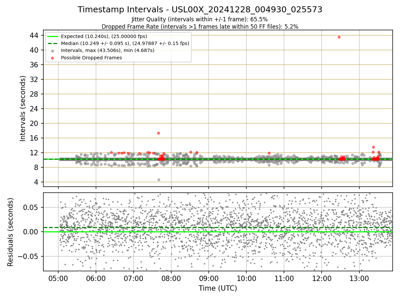
Task: Click the 05:00 x-axis tick label
Action: coord(58,278)
